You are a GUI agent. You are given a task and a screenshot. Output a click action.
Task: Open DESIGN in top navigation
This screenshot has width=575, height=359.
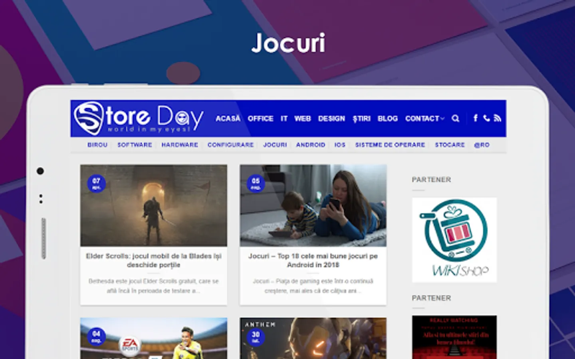point(331,118)
